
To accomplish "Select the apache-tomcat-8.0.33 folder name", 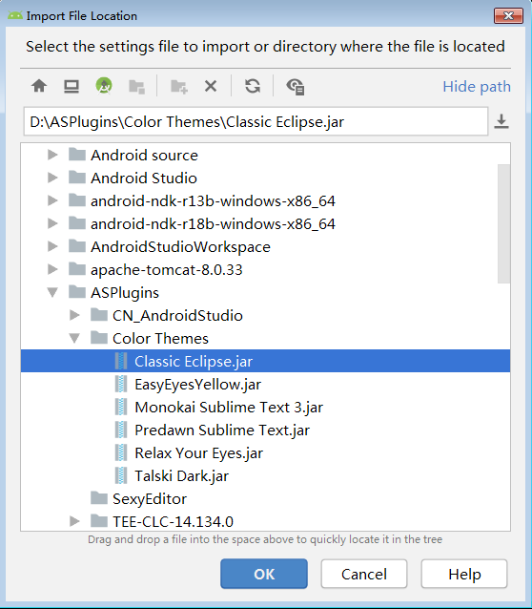I will (167, 270).
